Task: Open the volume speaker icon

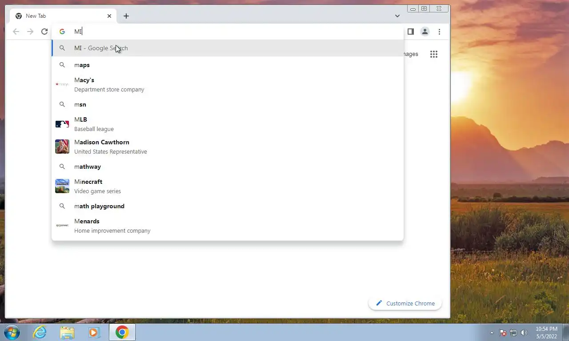Action: click(524, 333)
